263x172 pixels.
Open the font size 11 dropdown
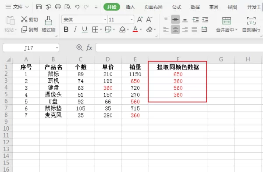[x=131, y=19]
